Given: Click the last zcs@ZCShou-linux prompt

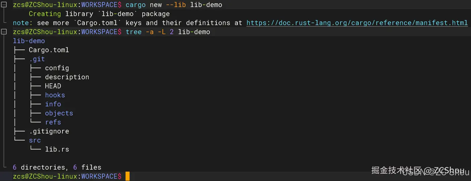Looking at the screenshot, I should pos(67,176).
